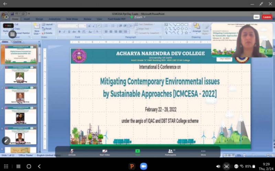Tap the round grid apps overlay button

coord(12,35)
